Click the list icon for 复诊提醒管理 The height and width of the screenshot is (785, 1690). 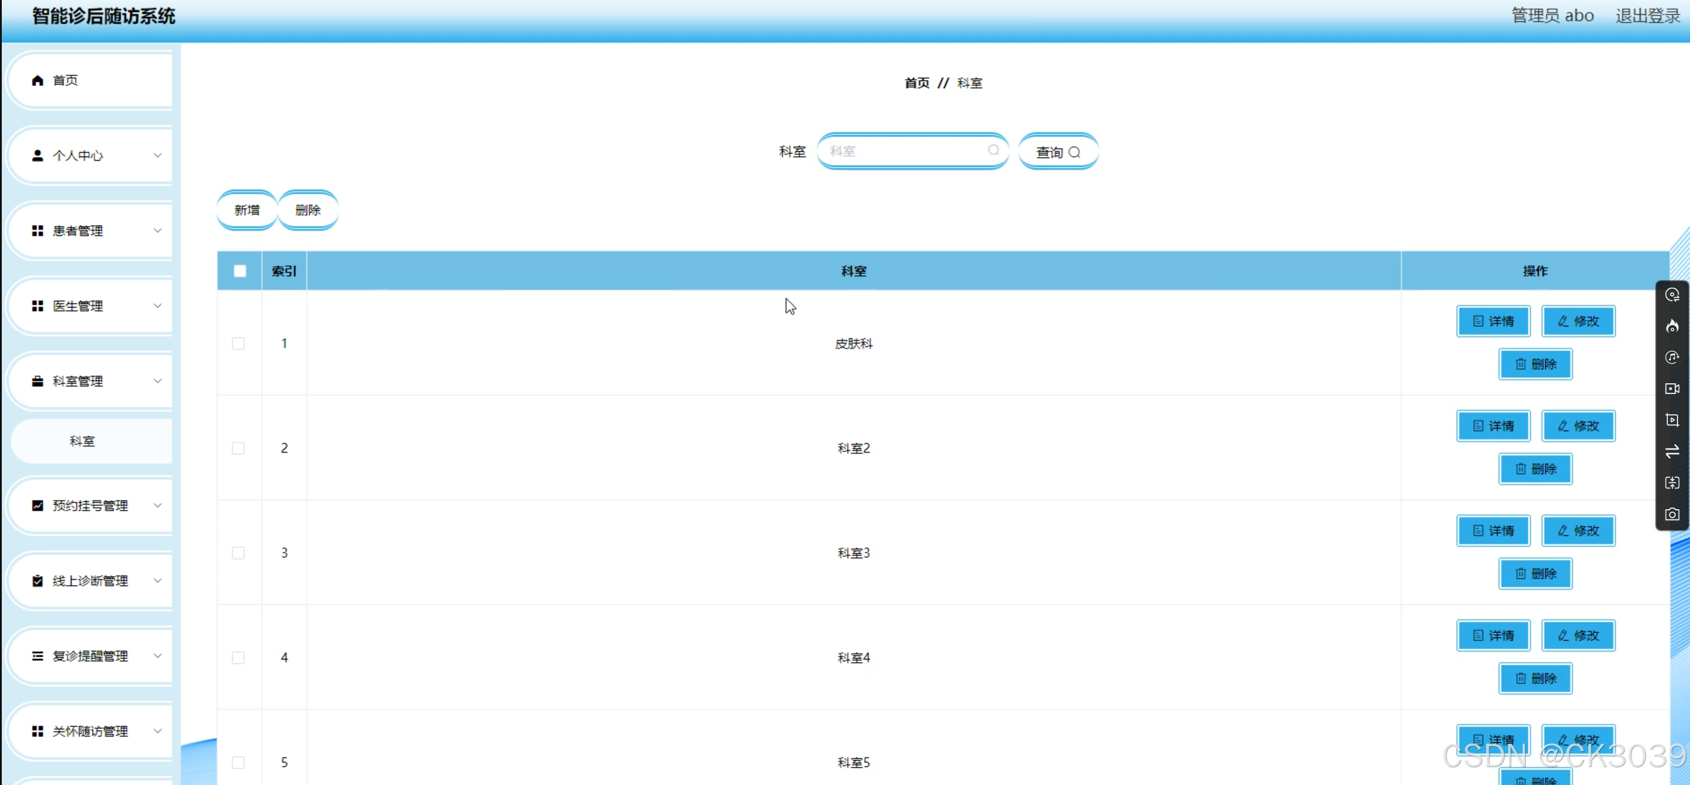(38, 656)
